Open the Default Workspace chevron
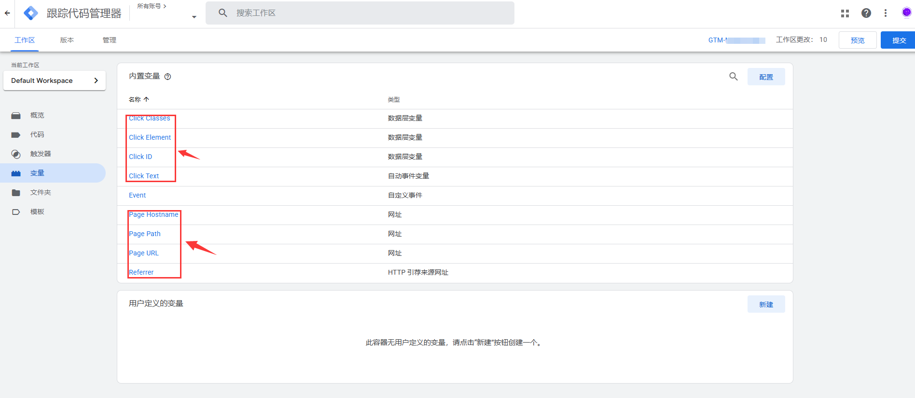 pos(96,80)
